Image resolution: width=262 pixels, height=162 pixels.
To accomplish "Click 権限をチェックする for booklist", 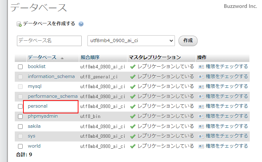I will [x=227, y=67].
